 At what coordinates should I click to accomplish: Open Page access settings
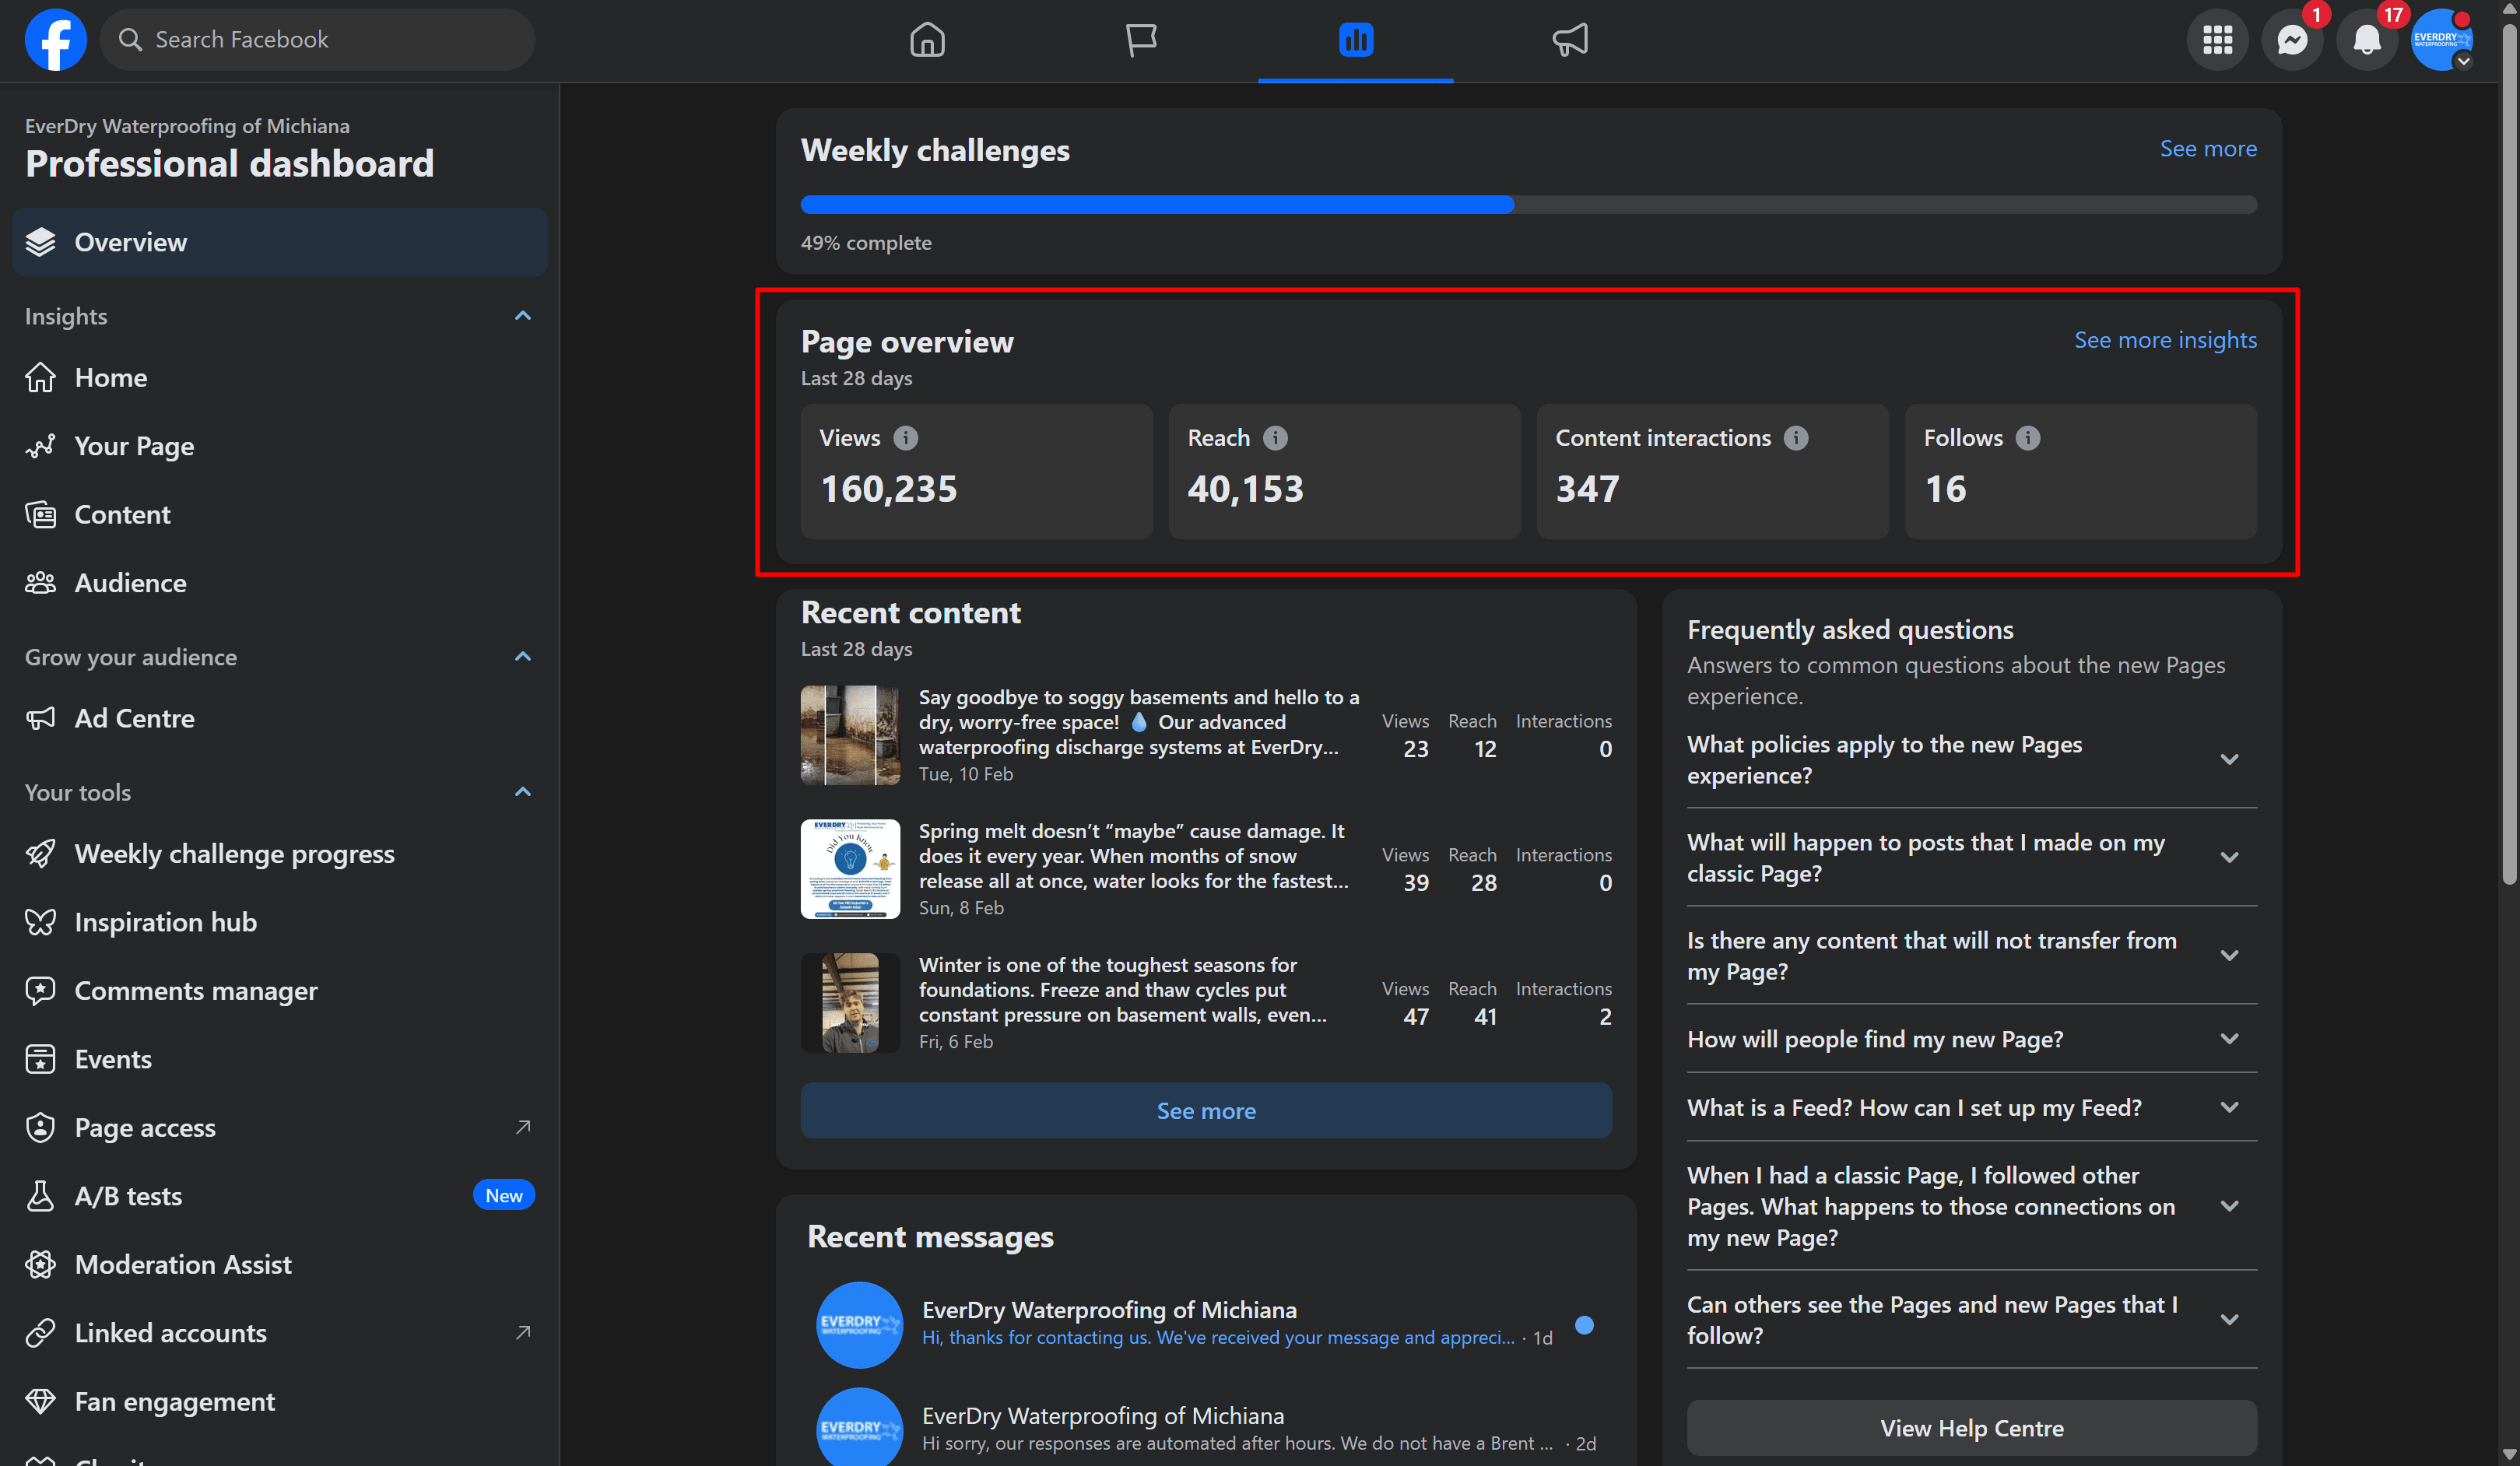pyautogui.click(x=280, y=1128)
